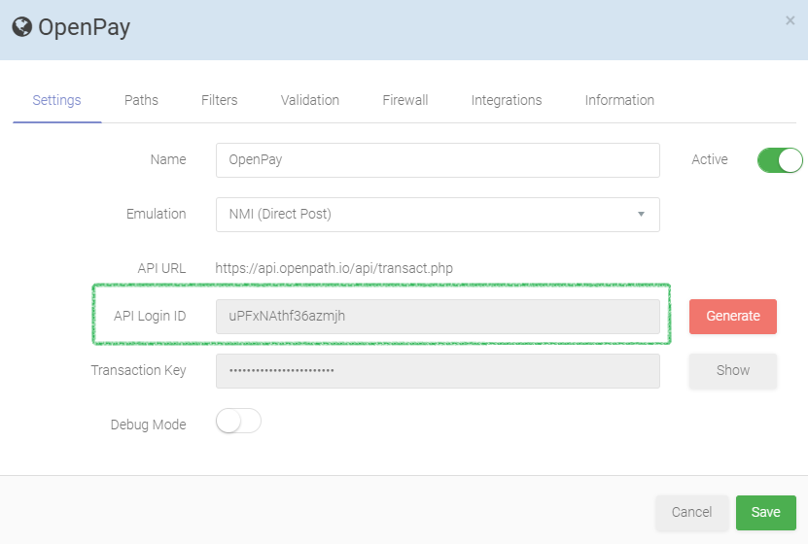The height and width of the screenshot is (544, 808).
Task: Show the Transaction Key
Action: tap(733, 370)
